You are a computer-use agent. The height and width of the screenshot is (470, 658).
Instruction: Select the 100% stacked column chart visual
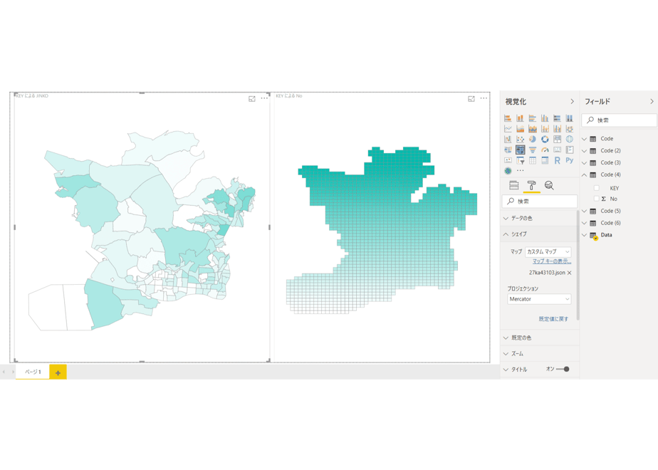570,118
